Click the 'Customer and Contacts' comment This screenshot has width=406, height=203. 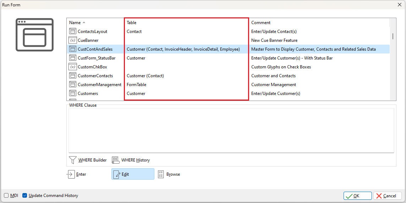pos(273,76)
